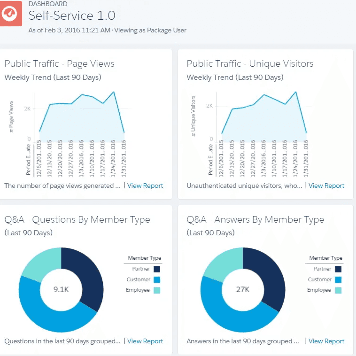Click the '# Unique Visitors' y-axis label
The width and height of the screenshot is (356, 356).
tap(193, 116)
